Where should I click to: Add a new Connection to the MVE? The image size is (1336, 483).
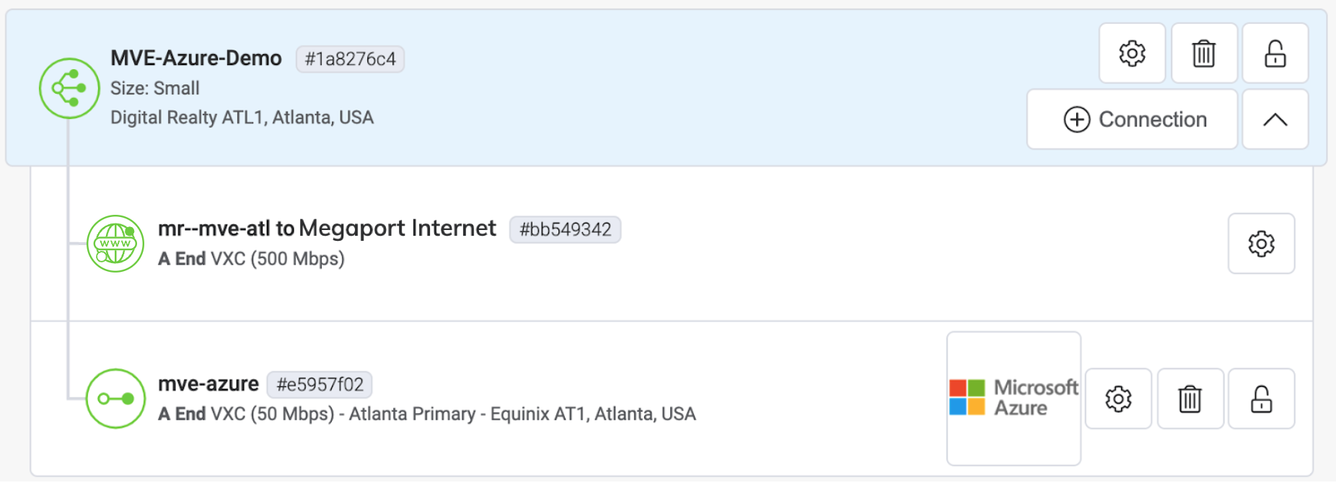click(1132, 120)
